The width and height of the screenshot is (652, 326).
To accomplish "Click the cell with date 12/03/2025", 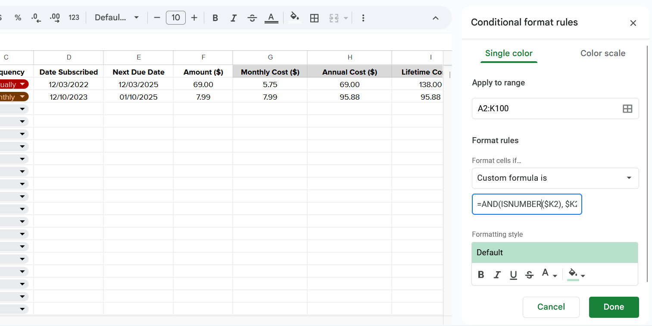I will [139, 85].
